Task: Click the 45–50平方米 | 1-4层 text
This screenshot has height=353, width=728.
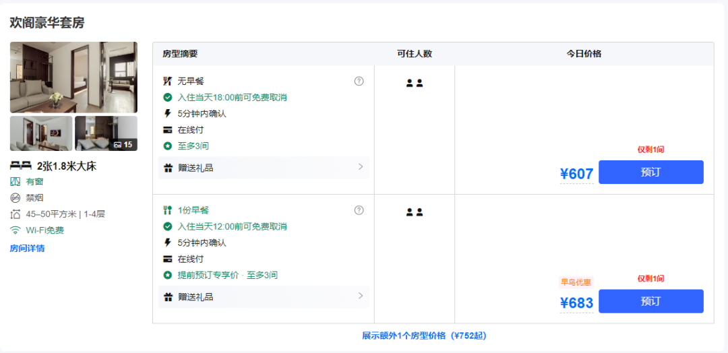Action: coord(65,214)
